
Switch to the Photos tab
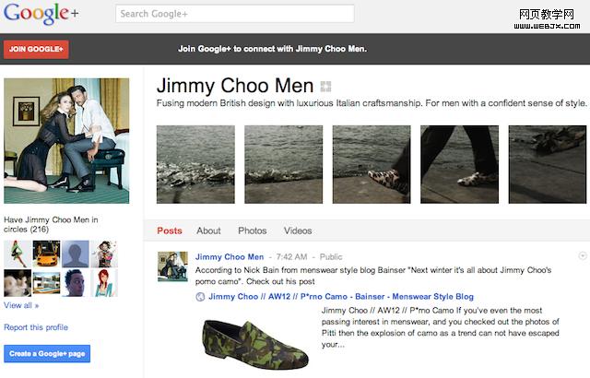pos(252,230)
